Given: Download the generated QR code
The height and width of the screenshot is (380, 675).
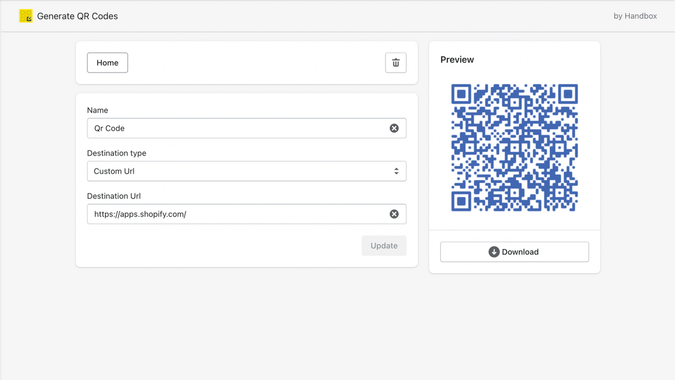Looking at the screenshot, I should (514, 252).
